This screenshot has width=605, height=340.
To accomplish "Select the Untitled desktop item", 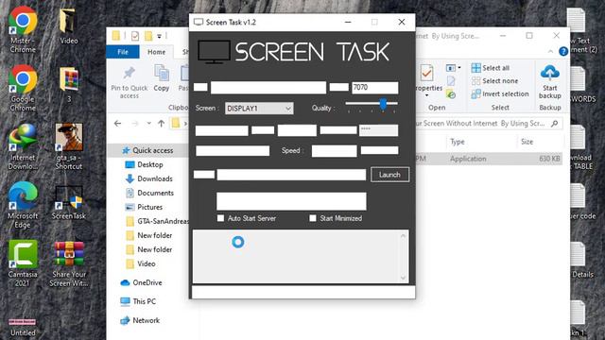I will pyautogui.click(x=23, y=327).
